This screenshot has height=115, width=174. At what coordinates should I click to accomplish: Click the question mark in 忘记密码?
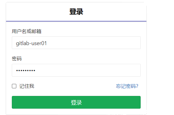(x=137, y=86)
